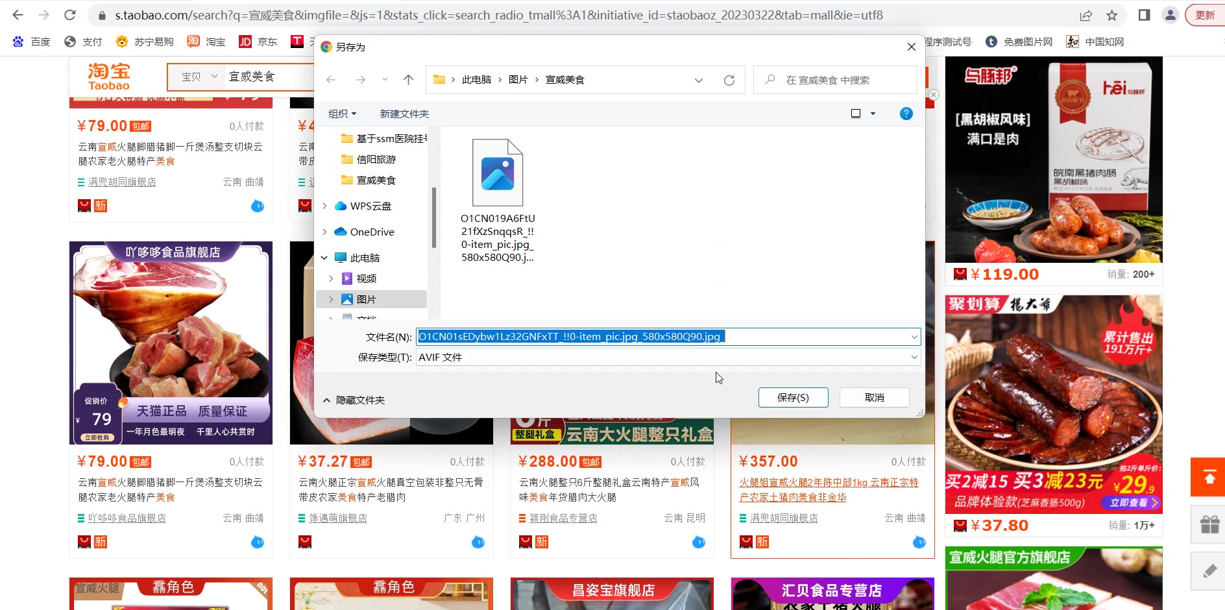
Task: Open the 百度 bookmark
Action: tap(31, 42)
